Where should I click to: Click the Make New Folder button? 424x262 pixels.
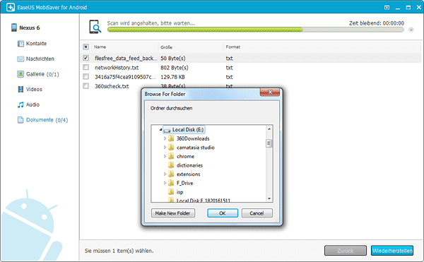[173, 213]
